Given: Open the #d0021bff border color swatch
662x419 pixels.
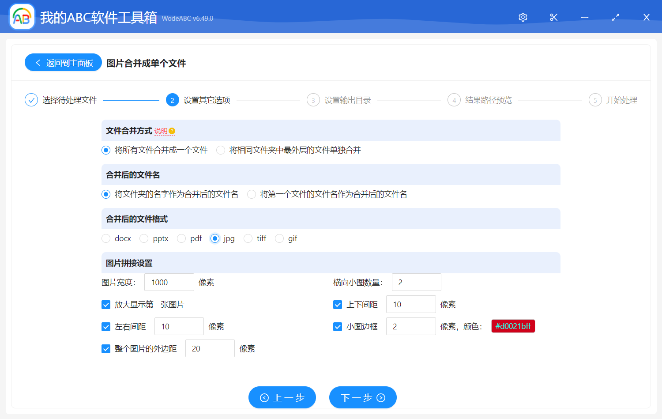Looking at the screenshot, I should (x=513, y=326).
